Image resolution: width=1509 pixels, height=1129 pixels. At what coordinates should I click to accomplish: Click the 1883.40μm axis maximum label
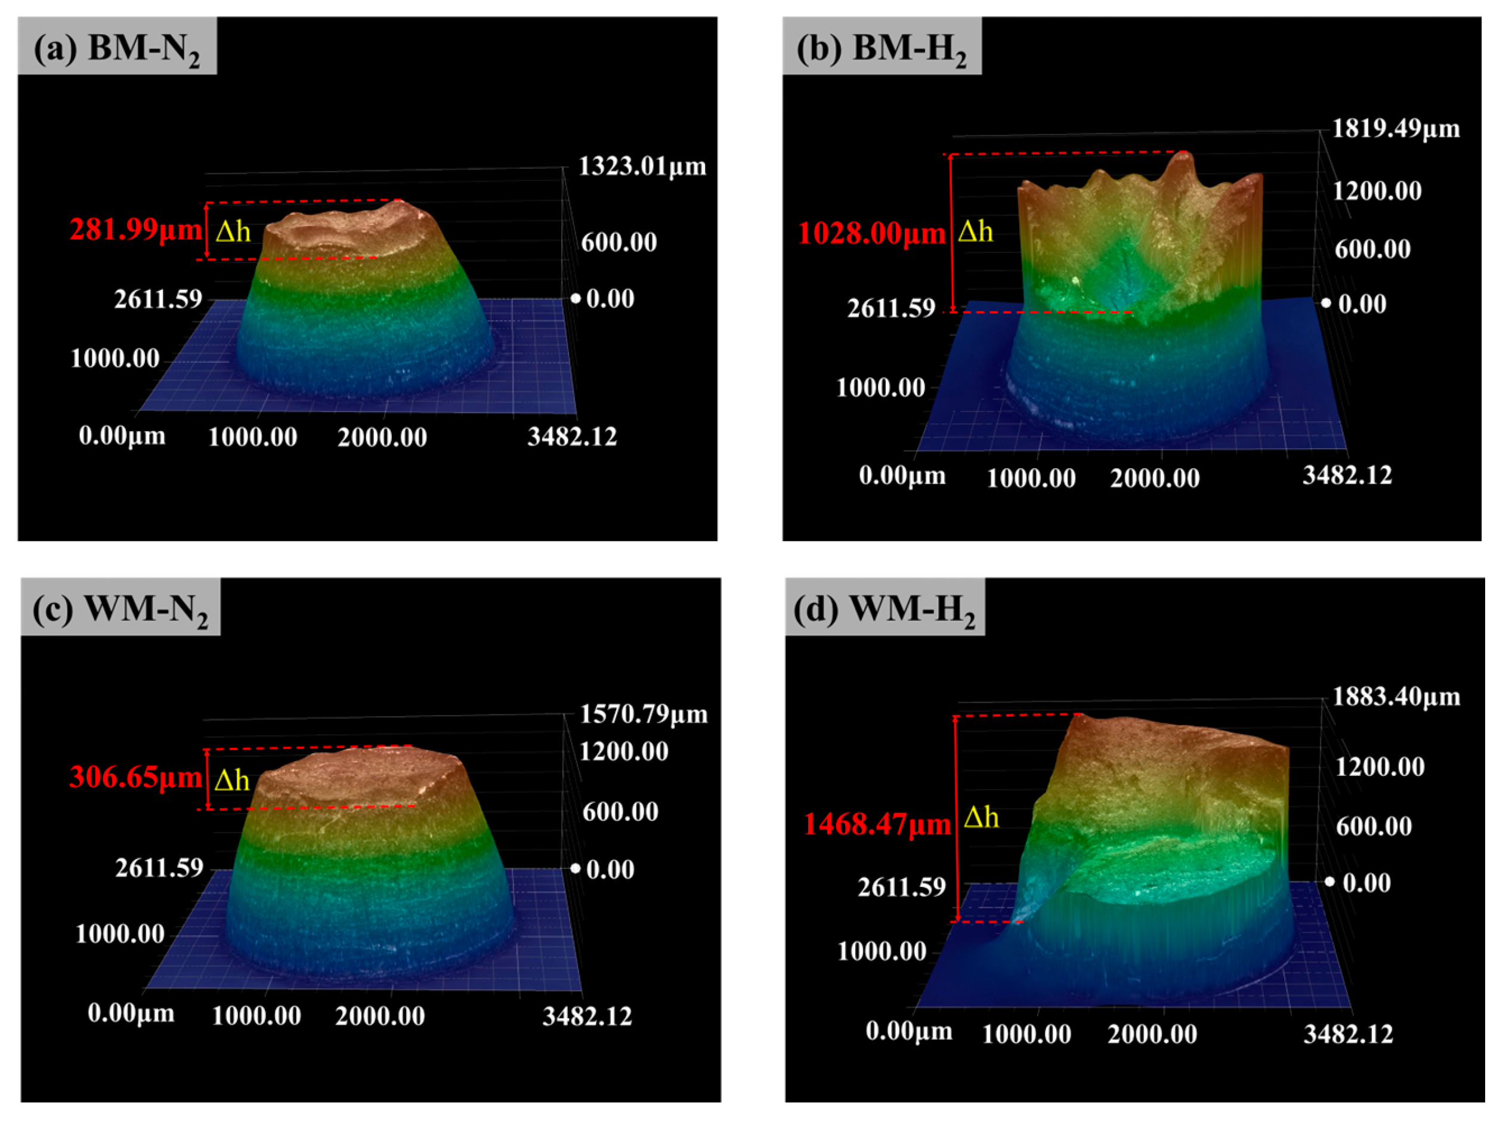click(1396, 697)
